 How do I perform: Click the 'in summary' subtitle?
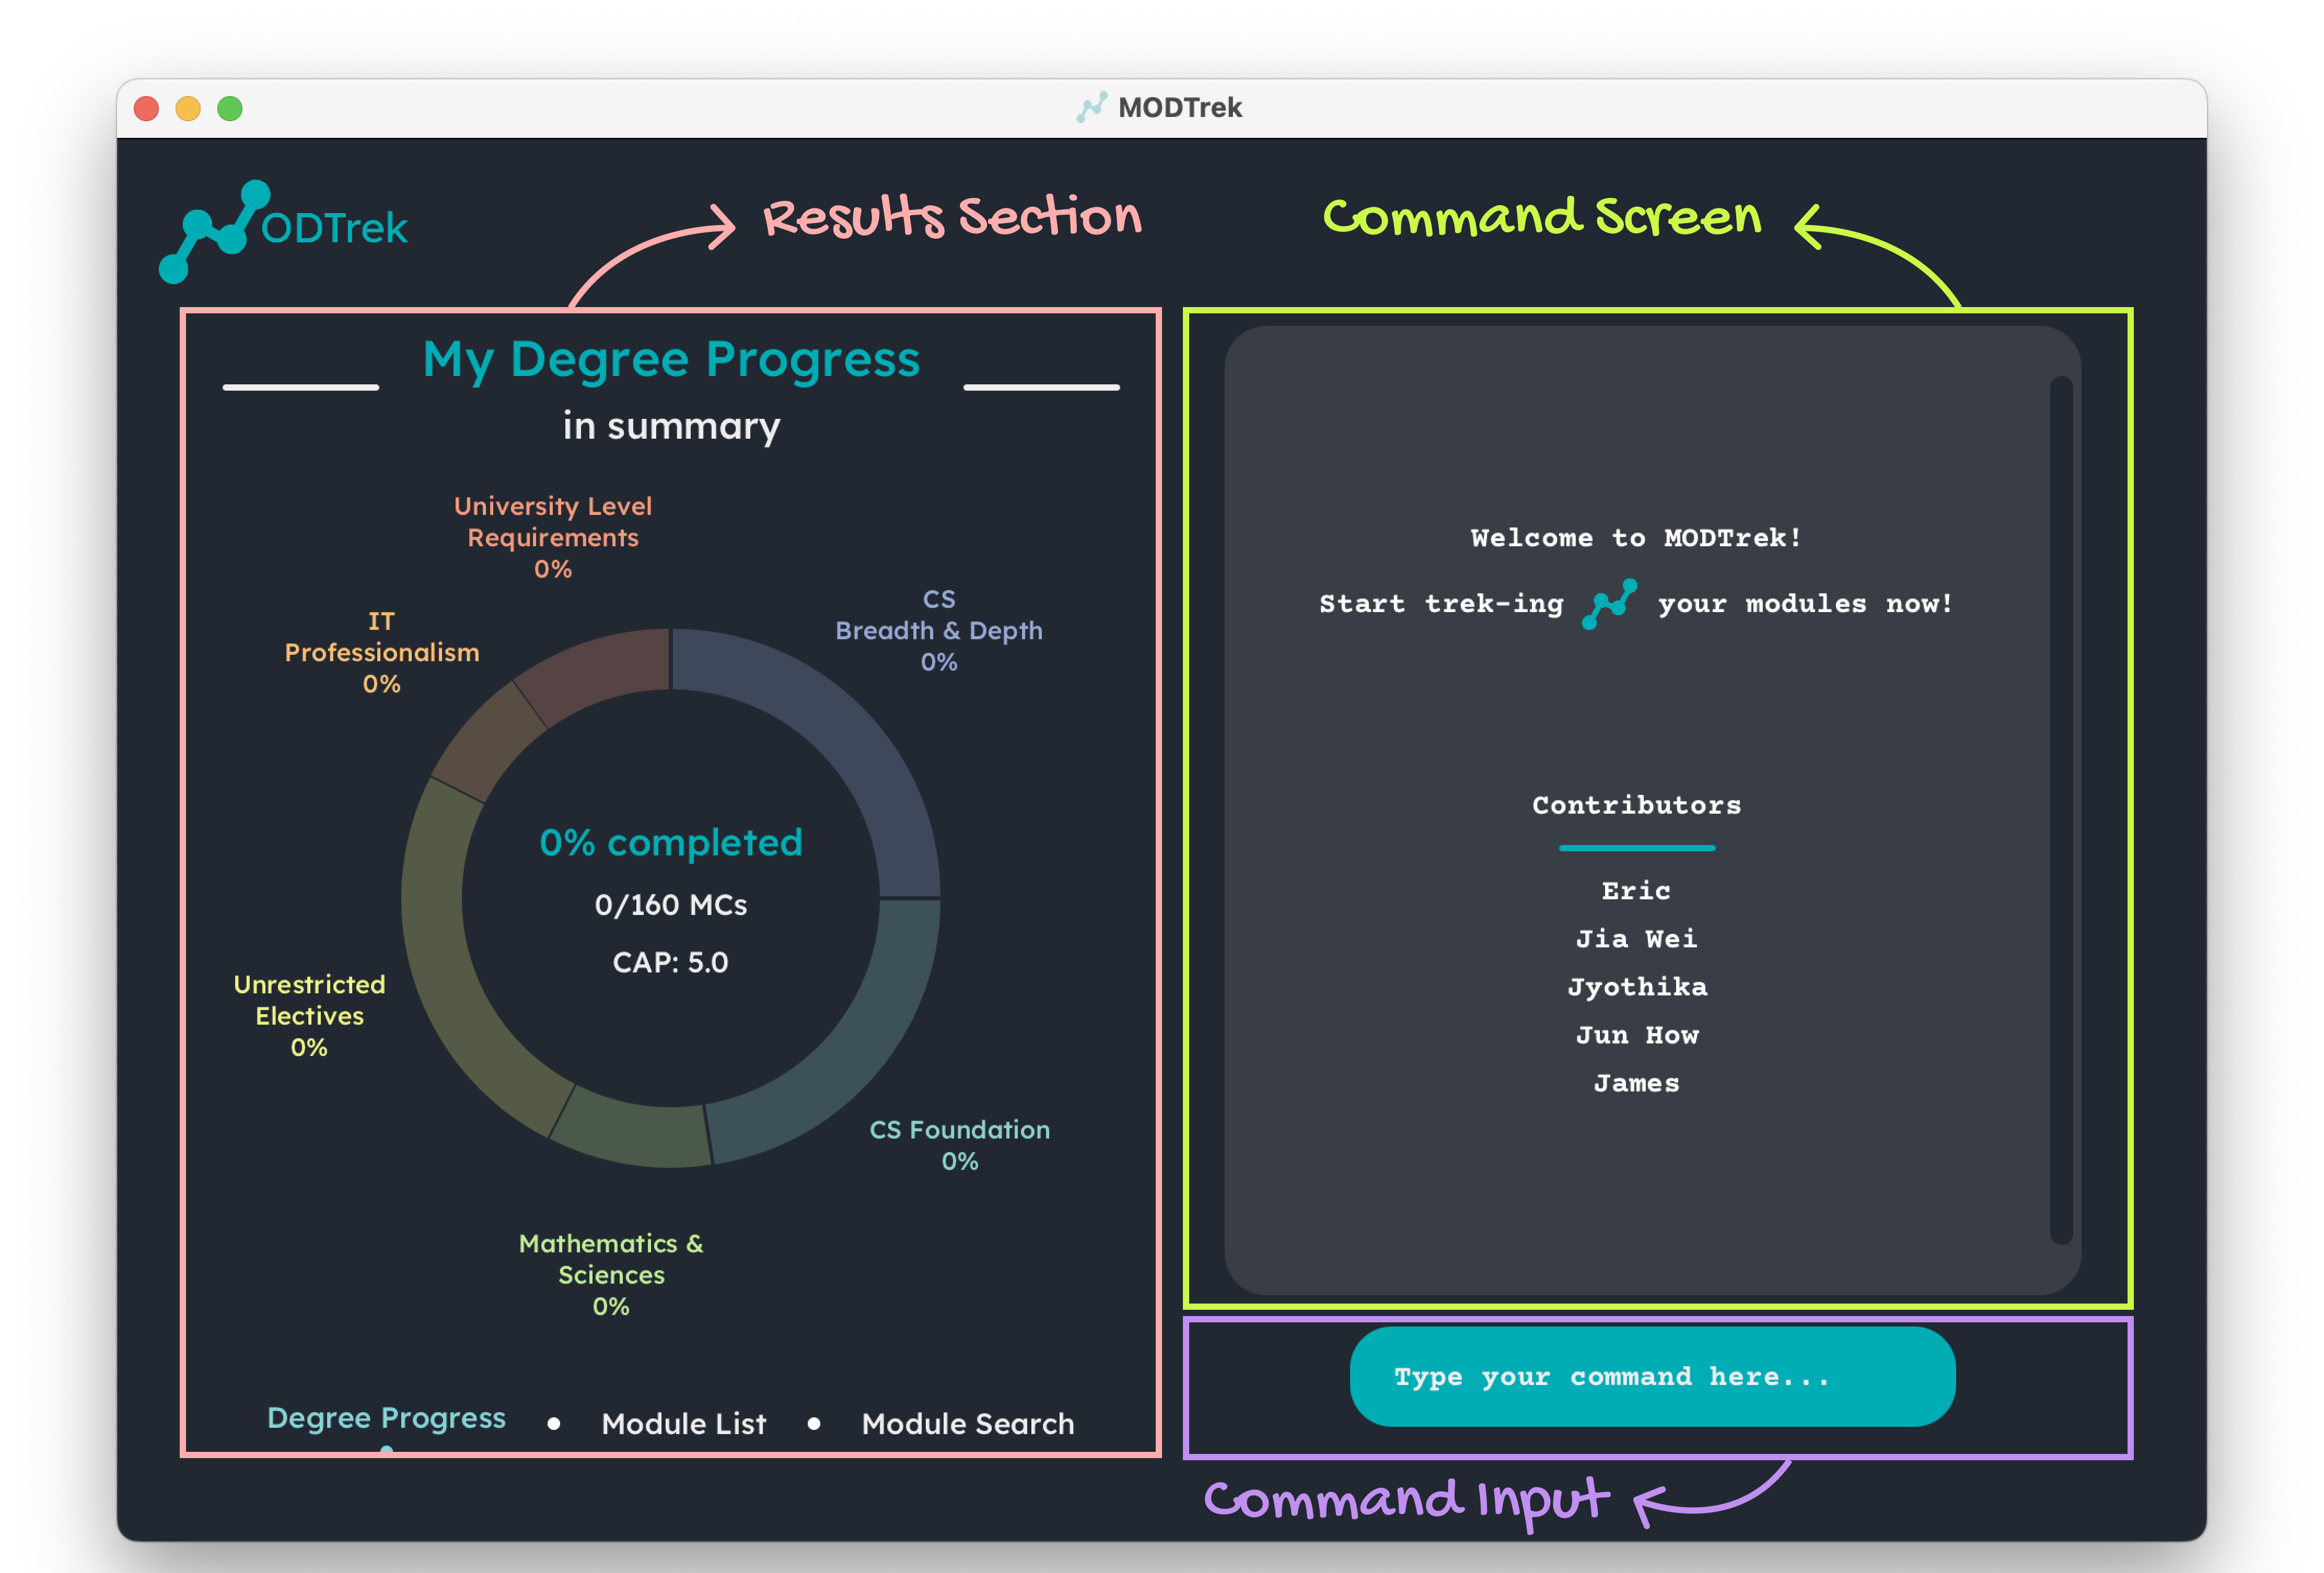tap(671, 427)
